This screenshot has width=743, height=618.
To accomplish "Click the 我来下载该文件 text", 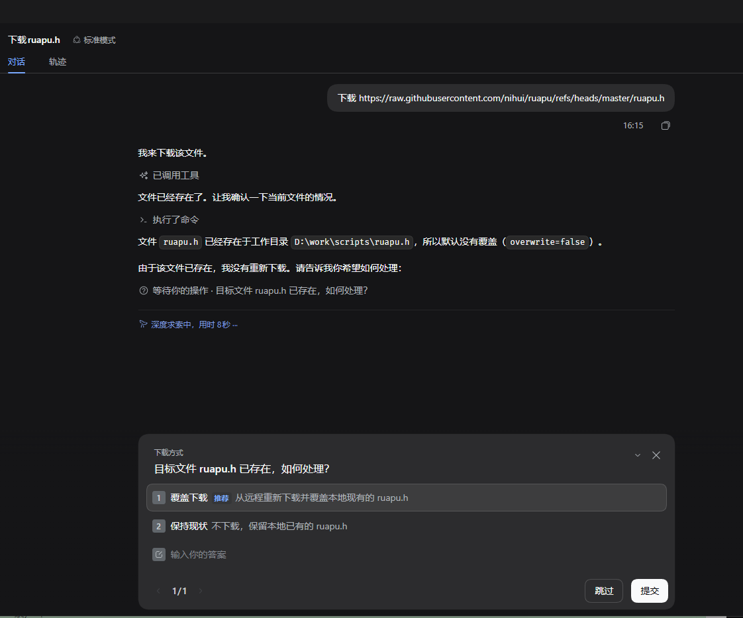I will 172,153.
